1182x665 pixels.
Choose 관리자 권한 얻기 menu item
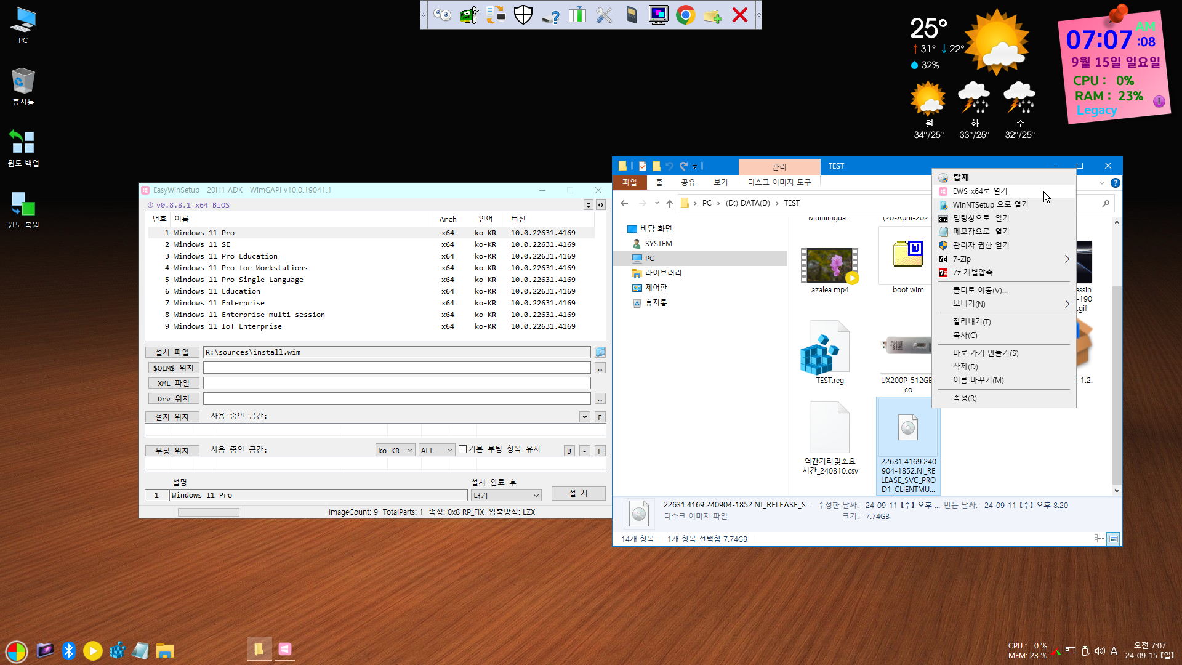(1003, 245)
